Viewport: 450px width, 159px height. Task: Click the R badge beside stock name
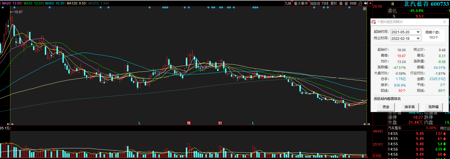click(393, 4)
